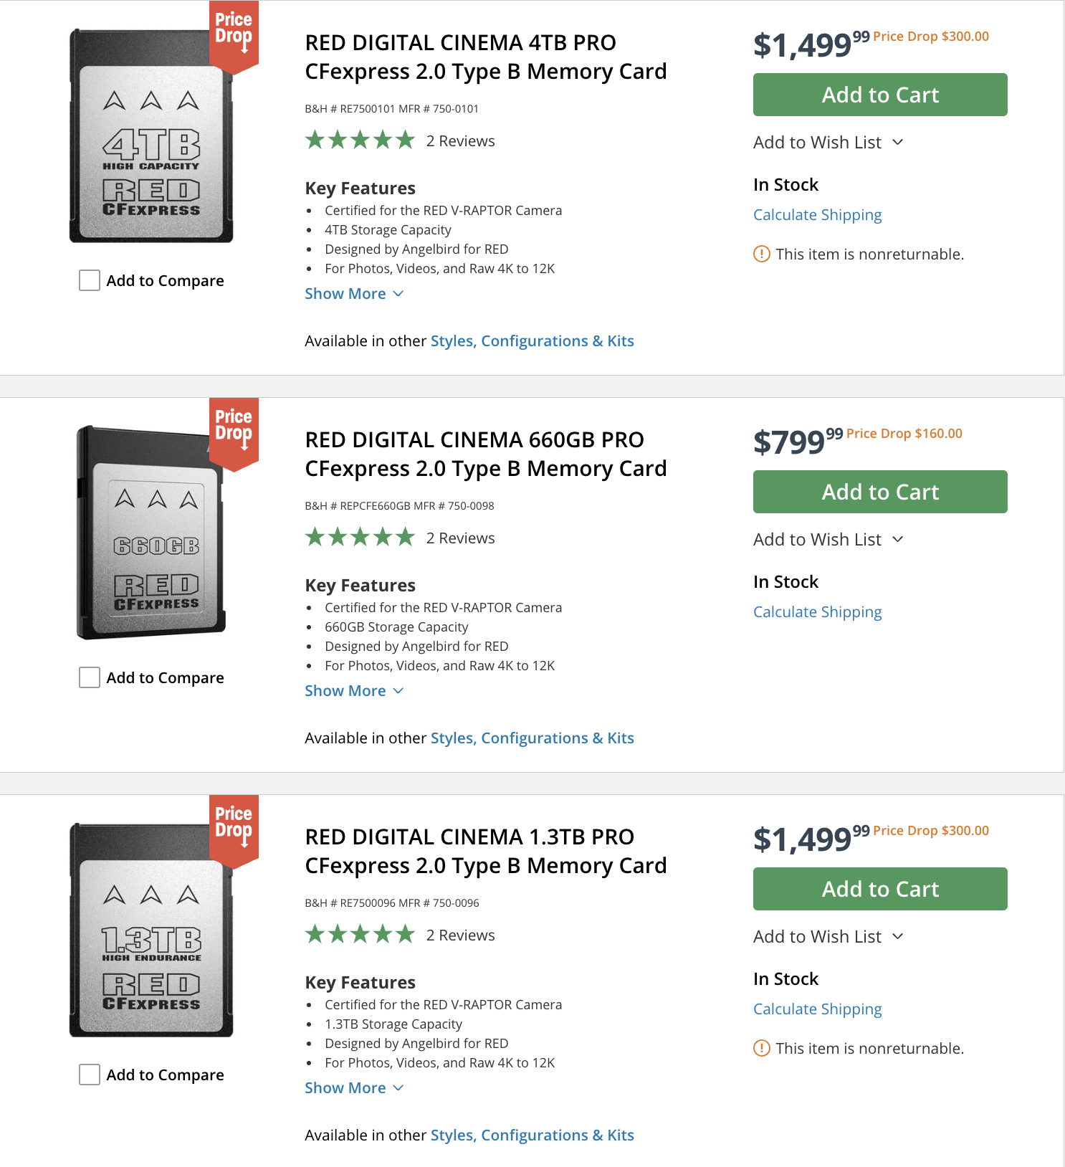Expand Show More on the 4TB card features
This screenshot has height=1167, width=1065.
pos(354,294)
